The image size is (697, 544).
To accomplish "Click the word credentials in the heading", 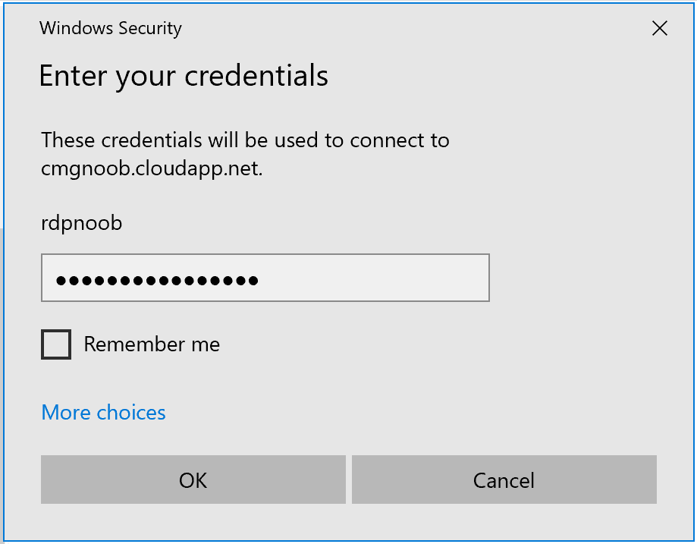I will [x=256, y=75].
